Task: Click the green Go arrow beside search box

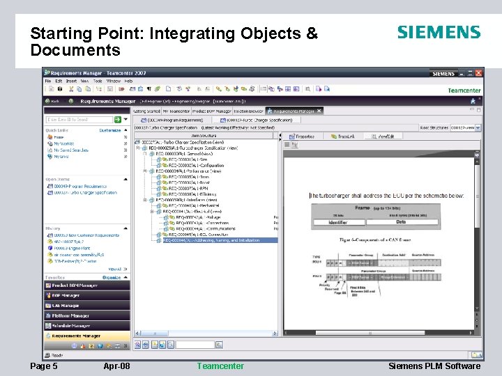Action: (118, 120)
